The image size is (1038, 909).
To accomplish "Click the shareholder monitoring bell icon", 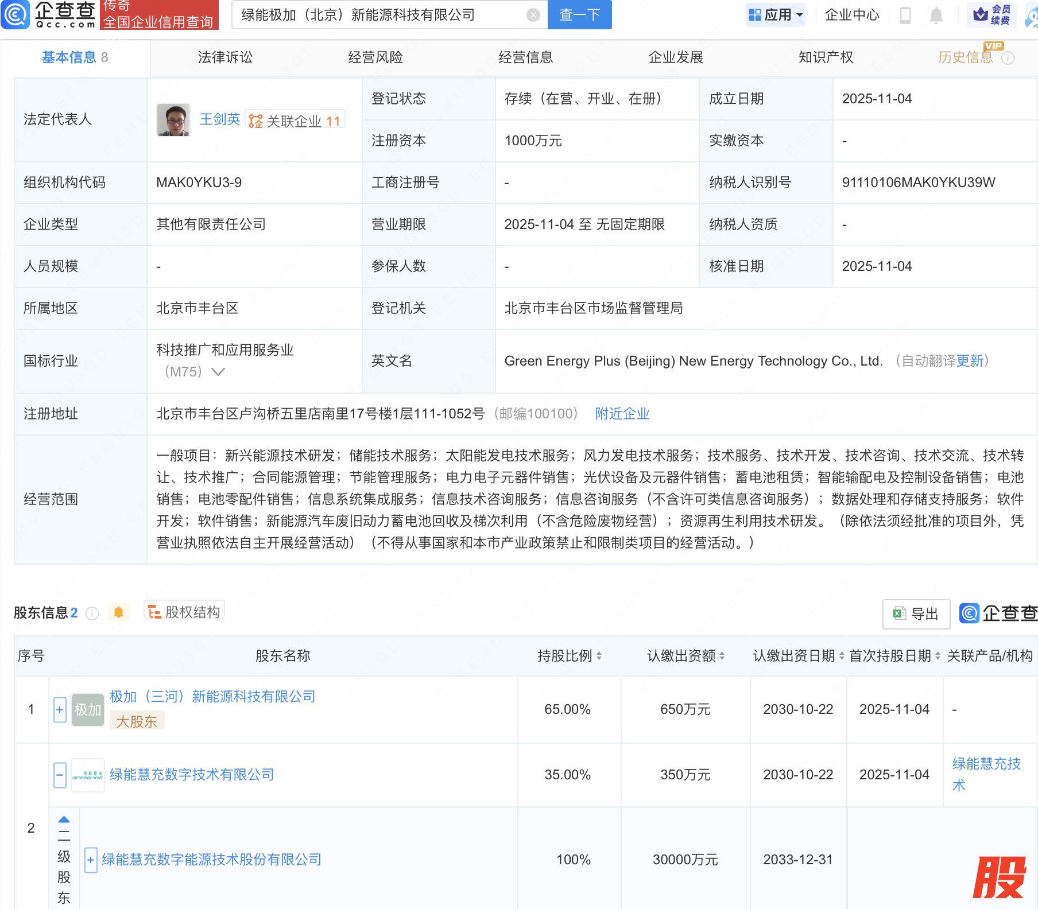I will pyautogui.click(x=118, y=612).
